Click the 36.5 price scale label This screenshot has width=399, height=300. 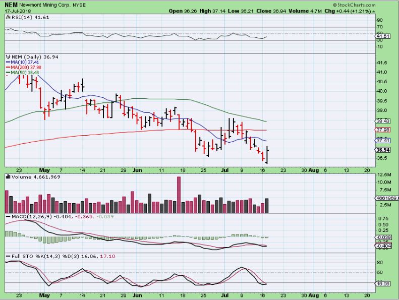coord(382,158)
